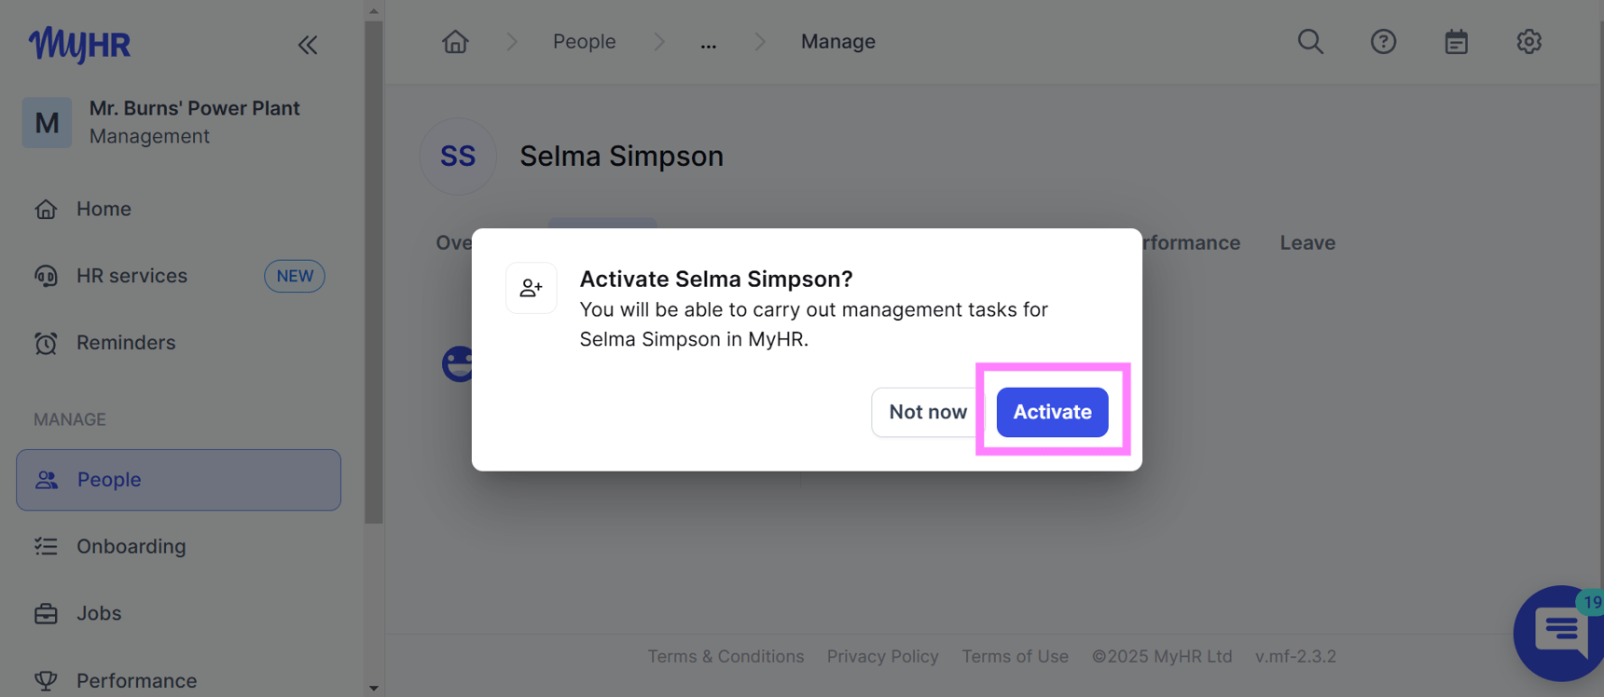
Task: Switch to the Leave tab
Action: pyautogui.click(x=1307, y=242)
